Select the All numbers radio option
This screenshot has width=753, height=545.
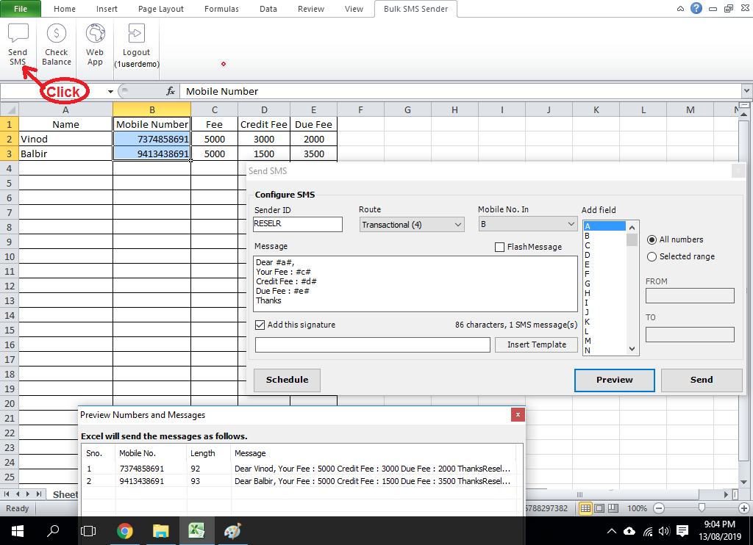pos(652,240)
